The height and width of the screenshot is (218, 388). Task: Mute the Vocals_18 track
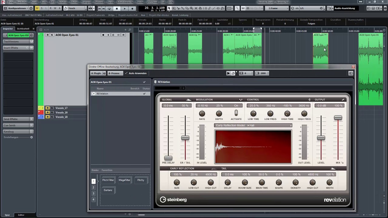coord(48,117)
